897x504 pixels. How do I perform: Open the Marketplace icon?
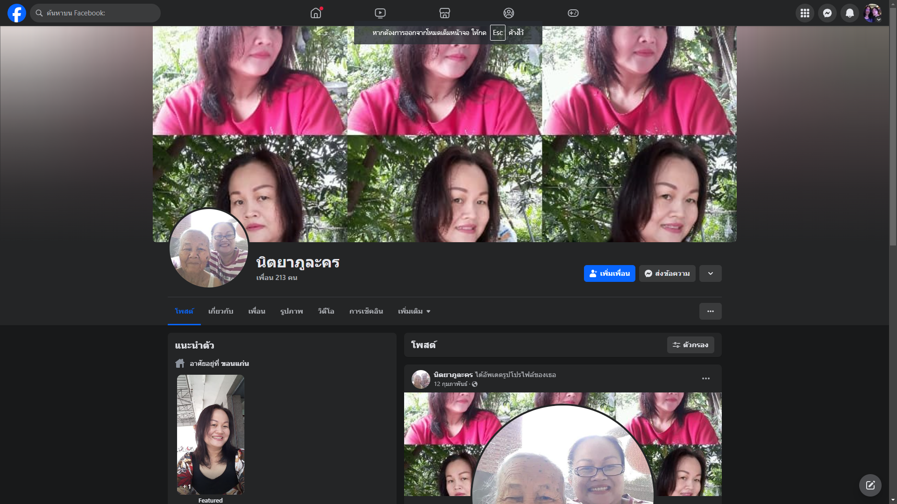[445, 13]
